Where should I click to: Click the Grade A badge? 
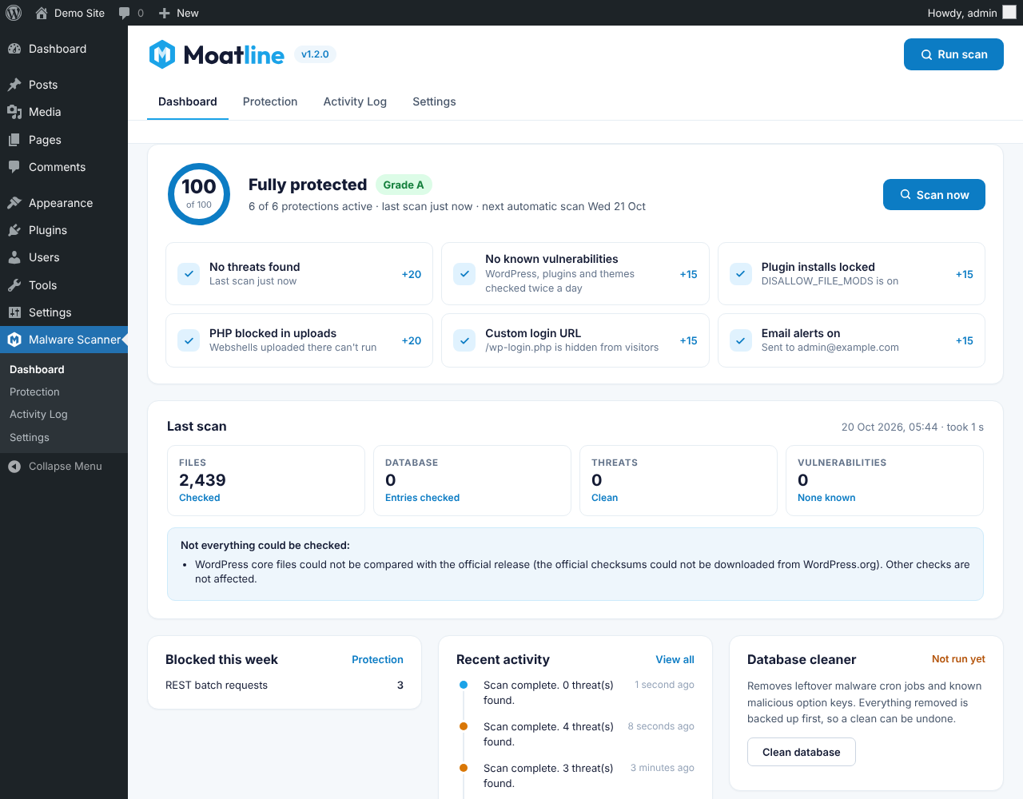(404, 185)
